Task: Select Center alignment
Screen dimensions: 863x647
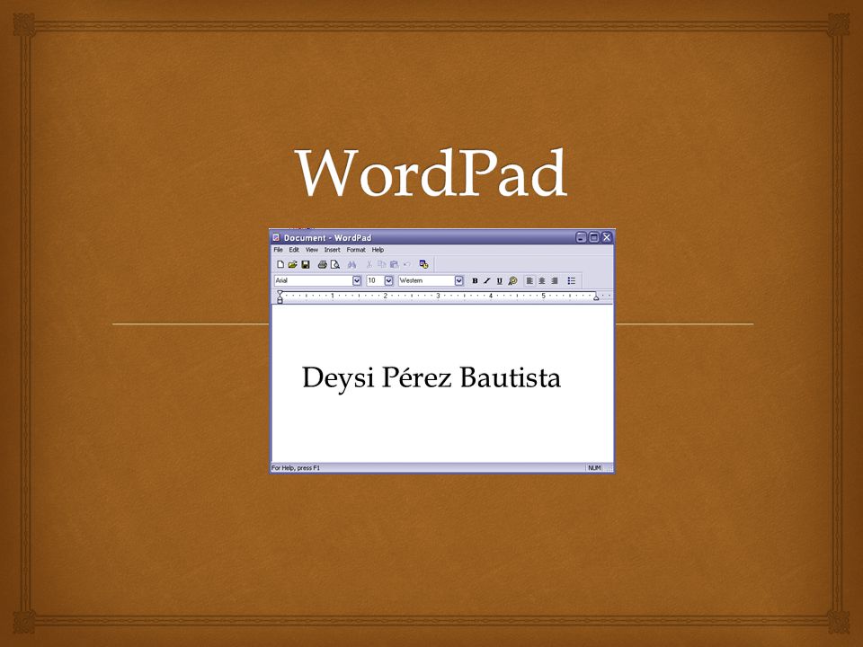Action: pos(541,280)
